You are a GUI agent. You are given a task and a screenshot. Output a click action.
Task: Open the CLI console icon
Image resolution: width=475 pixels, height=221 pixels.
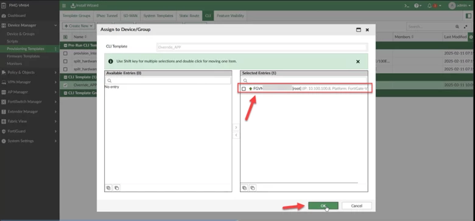(407, 5)
